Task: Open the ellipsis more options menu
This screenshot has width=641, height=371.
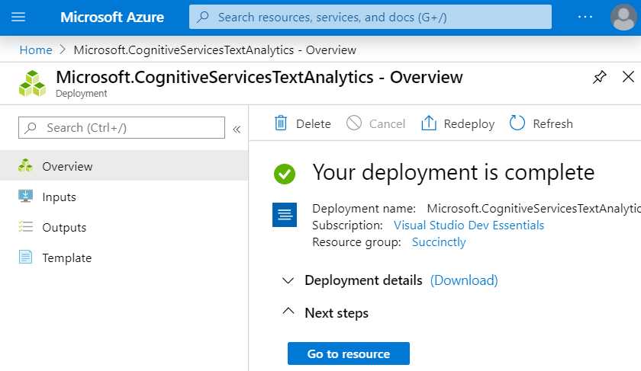Action: pyautogui.click(x=585, y=18)
